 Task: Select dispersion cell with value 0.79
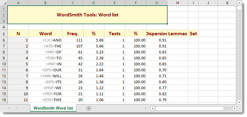click(156, 100)
